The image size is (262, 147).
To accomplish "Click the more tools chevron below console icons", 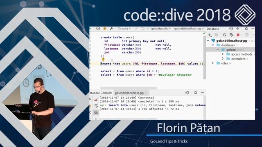I will tap(96, 119).
